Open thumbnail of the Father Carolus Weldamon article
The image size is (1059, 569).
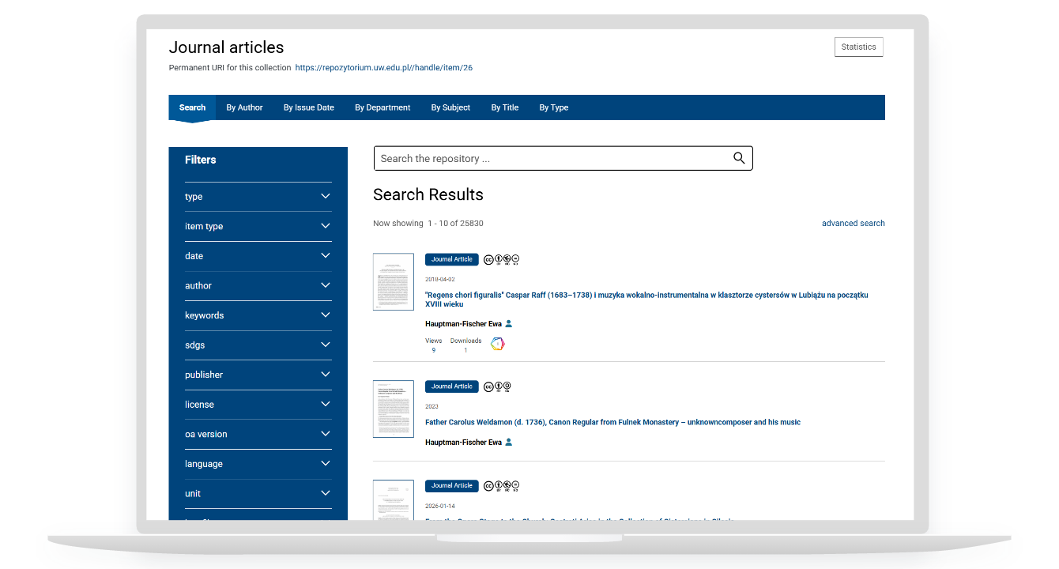point(393,409)
